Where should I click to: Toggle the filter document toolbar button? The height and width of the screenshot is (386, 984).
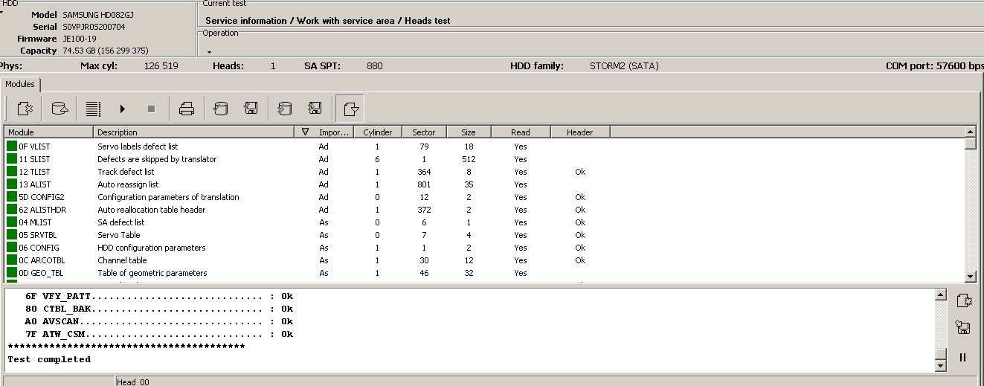[350, 109]
